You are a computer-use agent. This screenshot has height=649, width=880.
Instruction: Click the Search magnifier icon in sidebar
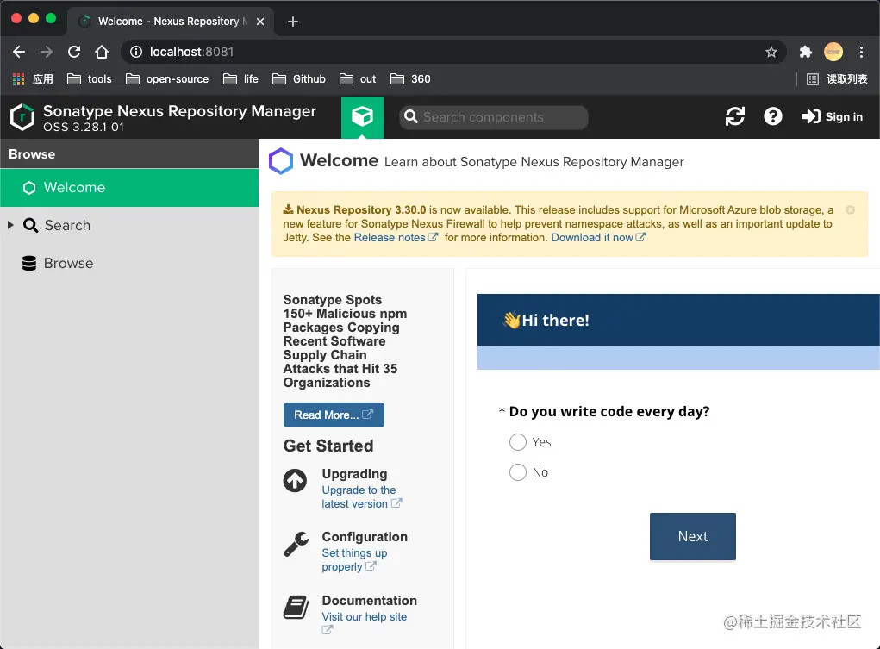[x=30, y=225]
